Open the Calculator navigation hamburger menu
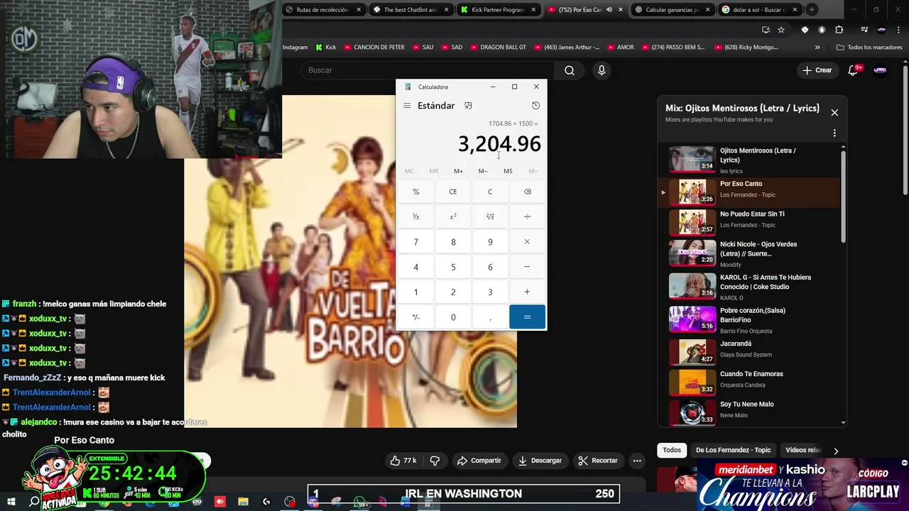This screenshot has height=511, width=909. [x=407, y=106]
